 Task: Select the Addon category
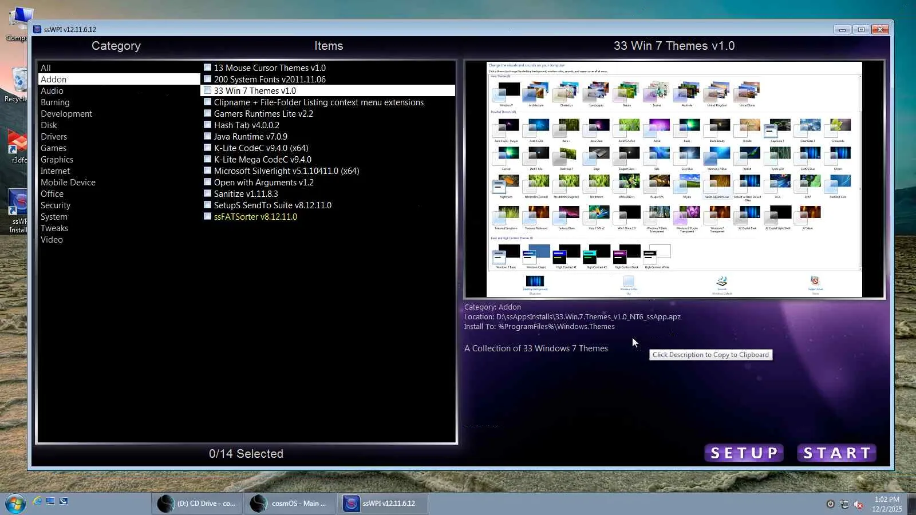pos(119,80)
